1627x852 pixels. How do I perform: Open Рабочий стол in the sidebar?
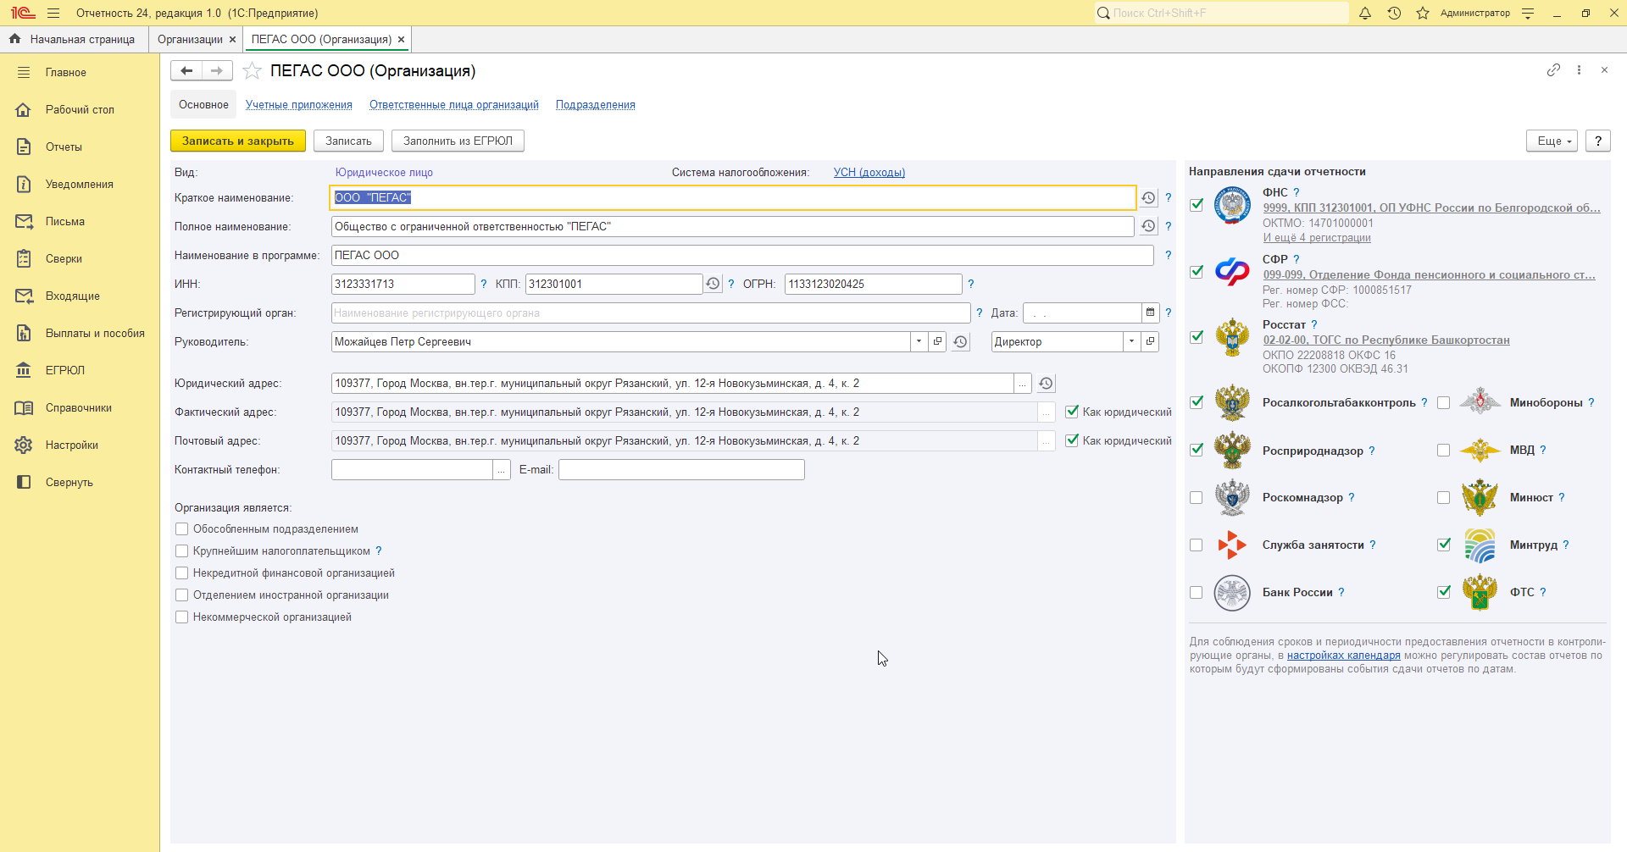[x=80, y=110]
